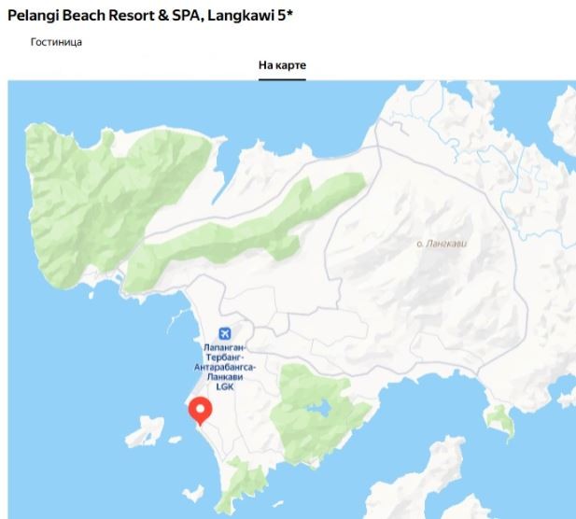Click the green peninsula at the southern tip
The width and height of the screenshot is (576, 519).
coord(245,483)
